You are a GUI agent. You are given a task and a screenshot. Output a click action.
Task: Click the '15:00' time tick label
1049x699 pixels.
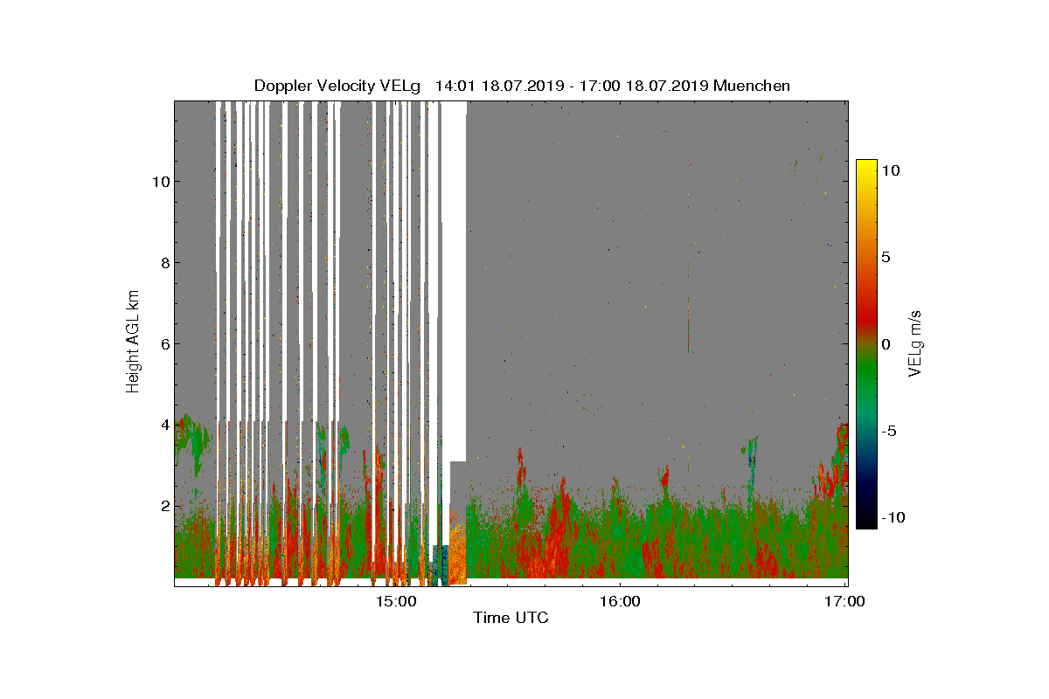pyautogui.click(x=396, y=601)
